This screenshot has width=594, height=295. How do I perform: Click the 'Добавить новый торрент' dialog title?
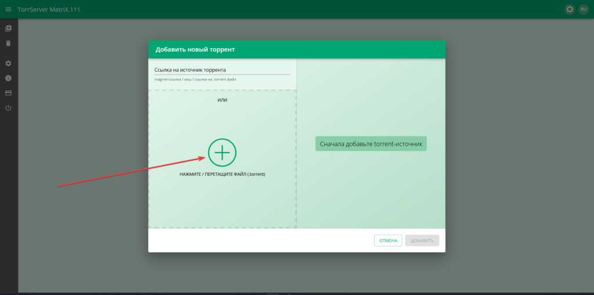pyautogui.click(x=195, y=50)
